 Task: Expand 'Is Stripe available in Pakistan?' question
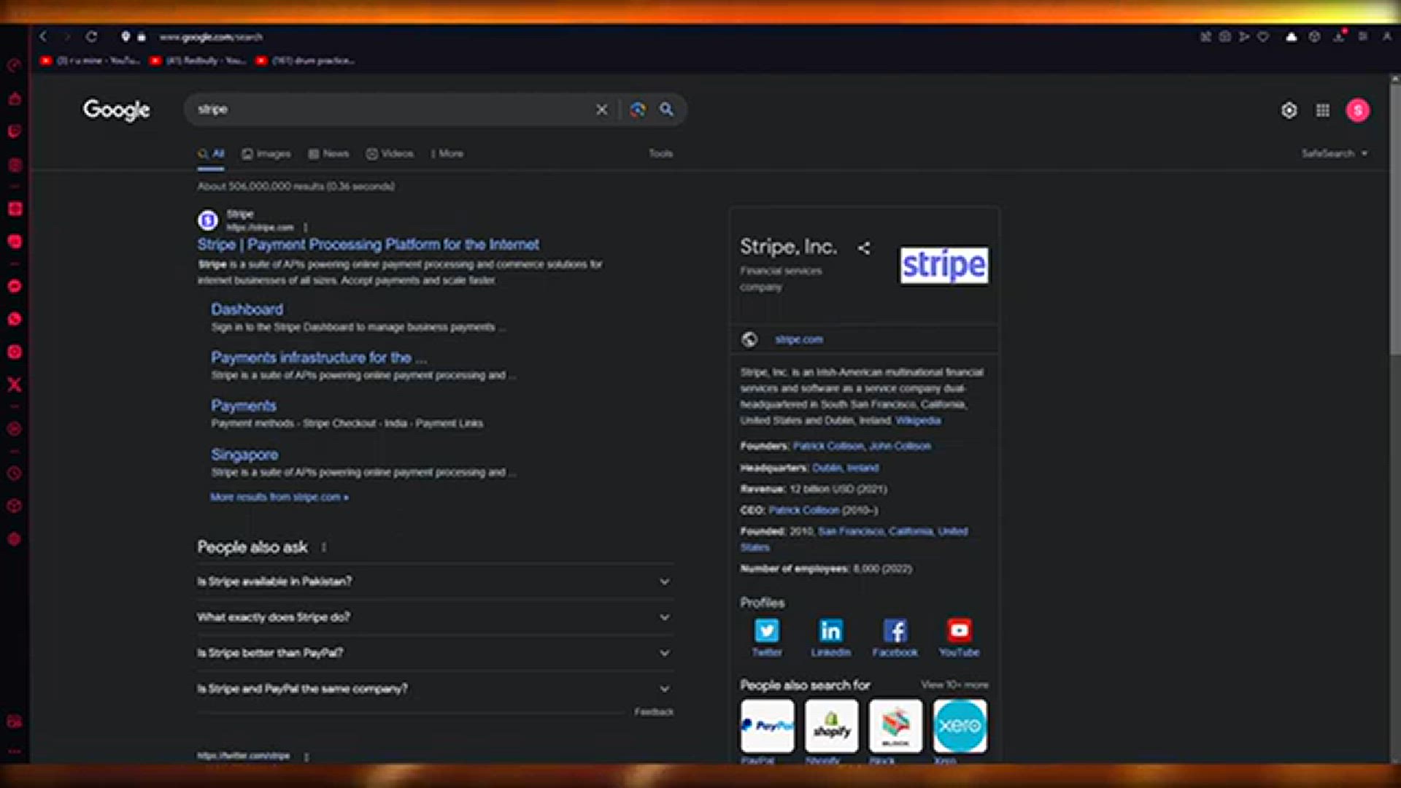pyautogui.click(x=434, y=582)
